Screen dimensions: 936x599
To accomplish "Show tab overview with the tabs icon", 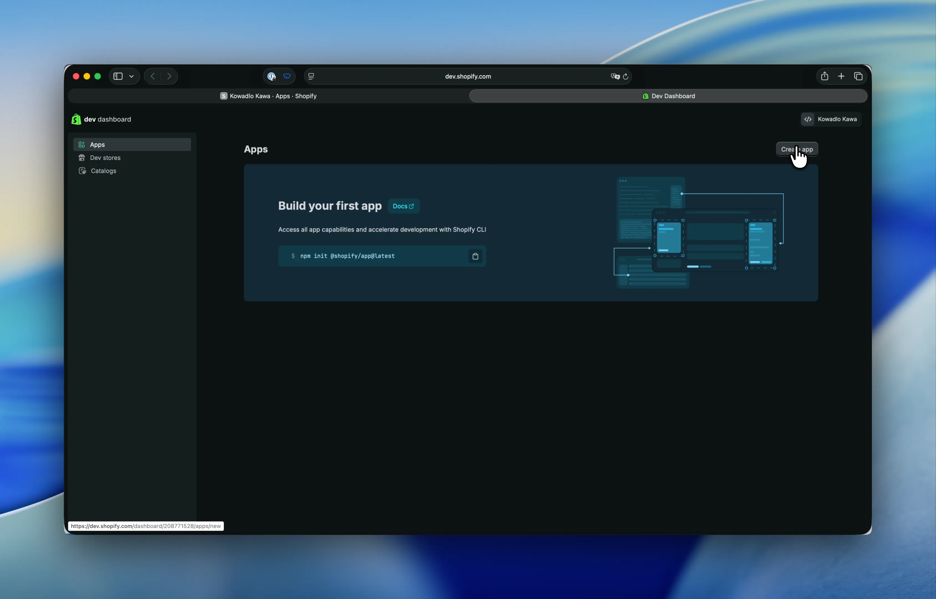I will pos(859,76).
